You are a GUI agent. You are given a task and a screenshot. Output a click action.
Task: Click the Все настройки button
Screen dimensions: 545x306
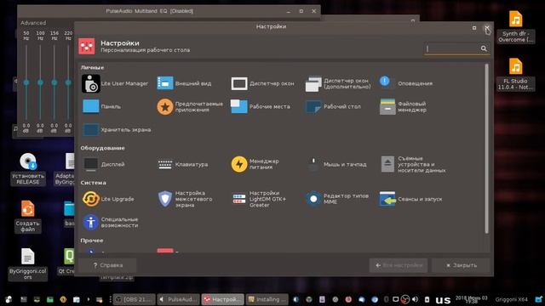399,265
